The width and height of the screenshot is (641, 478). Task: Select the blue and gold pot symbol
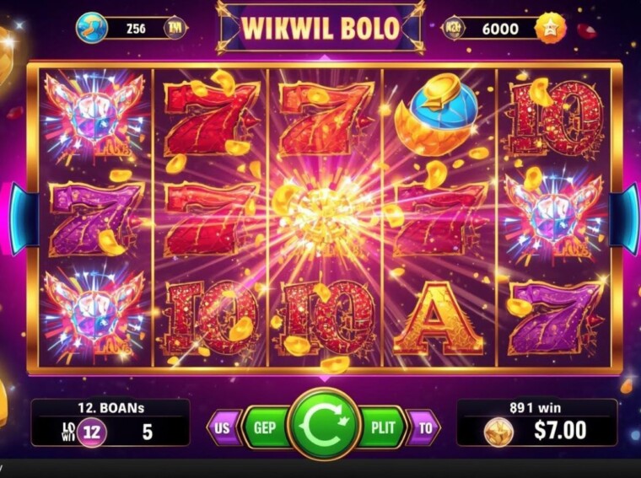pyautogui.click(x=438, y=115)
